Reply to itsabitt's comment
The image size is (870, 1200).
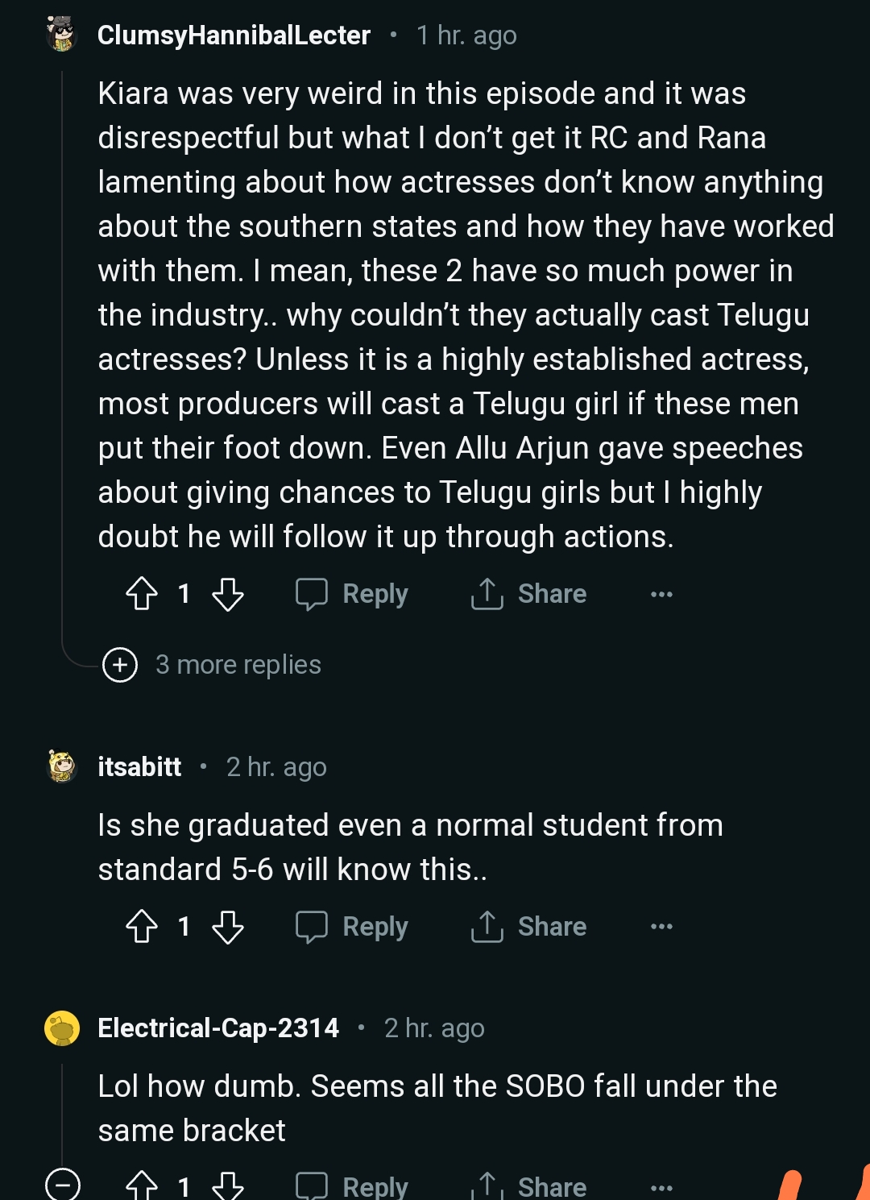[x=352, y=927]
